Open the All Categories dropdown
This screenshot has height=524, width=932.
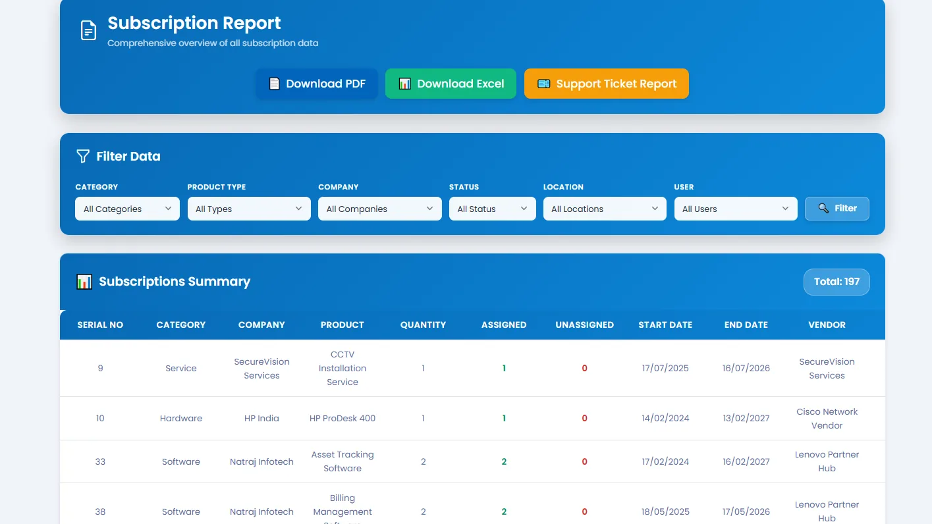[127, 209]
